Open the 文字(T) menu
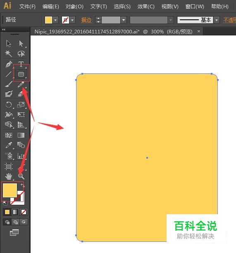 pyautogui.click(x=99, y=7)
